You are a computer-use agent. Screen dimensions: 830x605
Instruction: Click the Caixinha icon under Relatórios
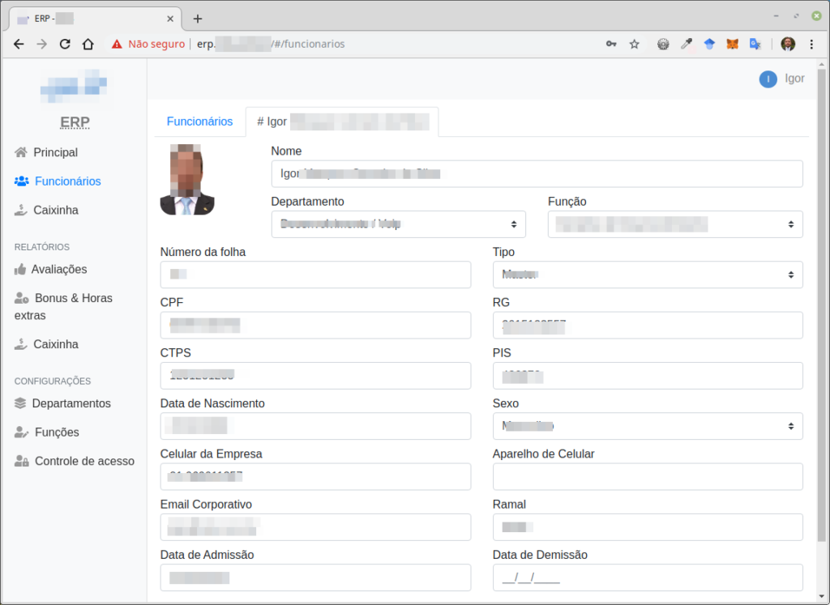(x=22, y=344)
